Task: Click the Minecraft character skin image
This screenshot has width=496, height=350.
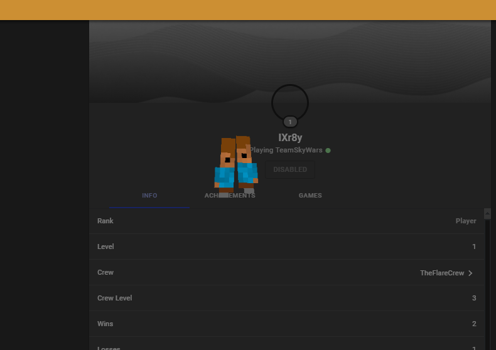Action: coord(236,166)
